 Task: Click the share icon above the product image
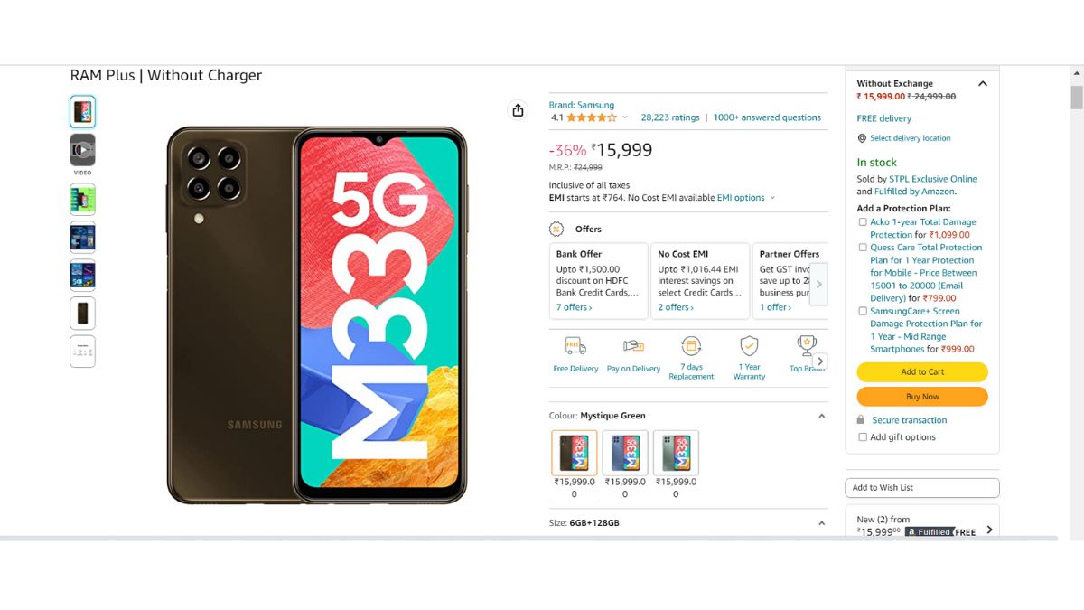518,110
